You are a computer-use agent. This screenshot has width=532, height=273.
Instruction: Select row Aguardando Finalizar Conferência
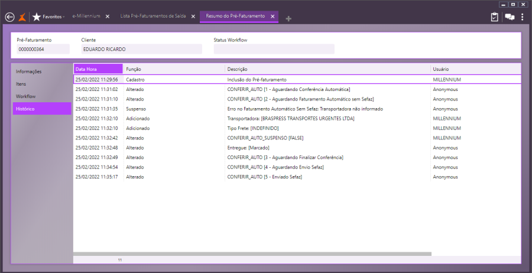(297, 157)
